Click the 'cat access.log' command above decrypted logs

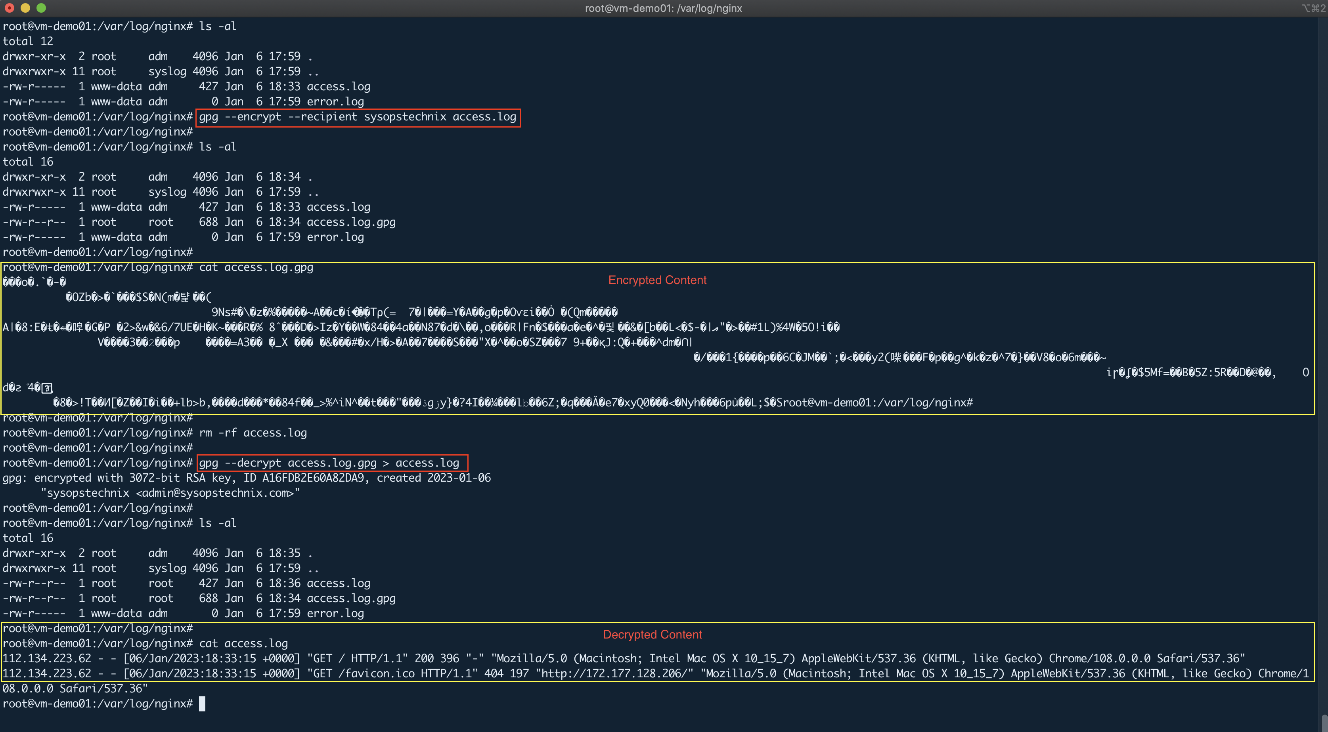coord(243,643)
